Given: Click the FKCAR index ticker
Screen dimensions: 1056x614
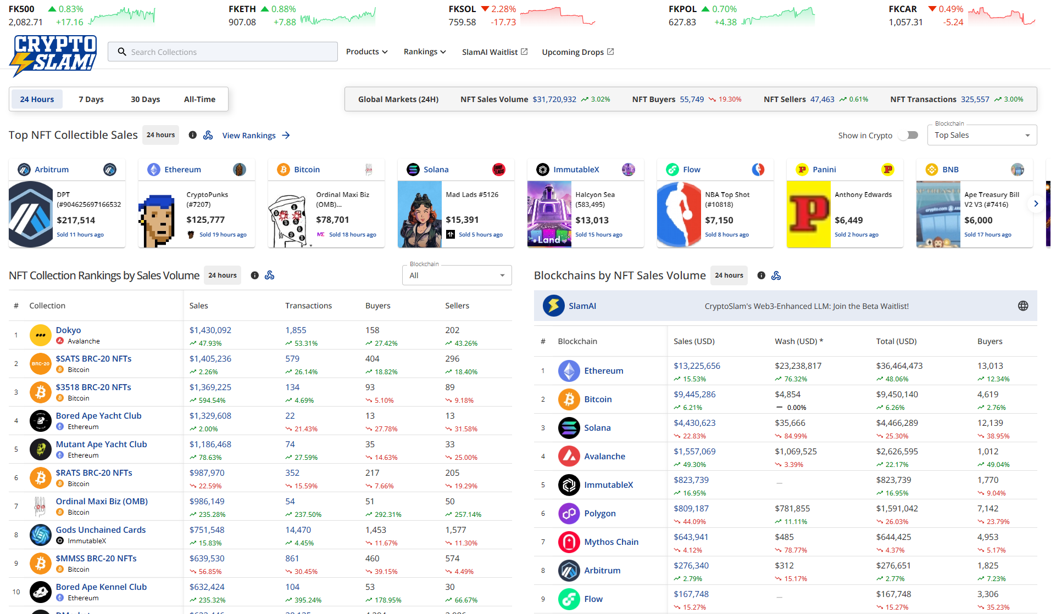Looking at the screenshot, I should pos(962,15).
